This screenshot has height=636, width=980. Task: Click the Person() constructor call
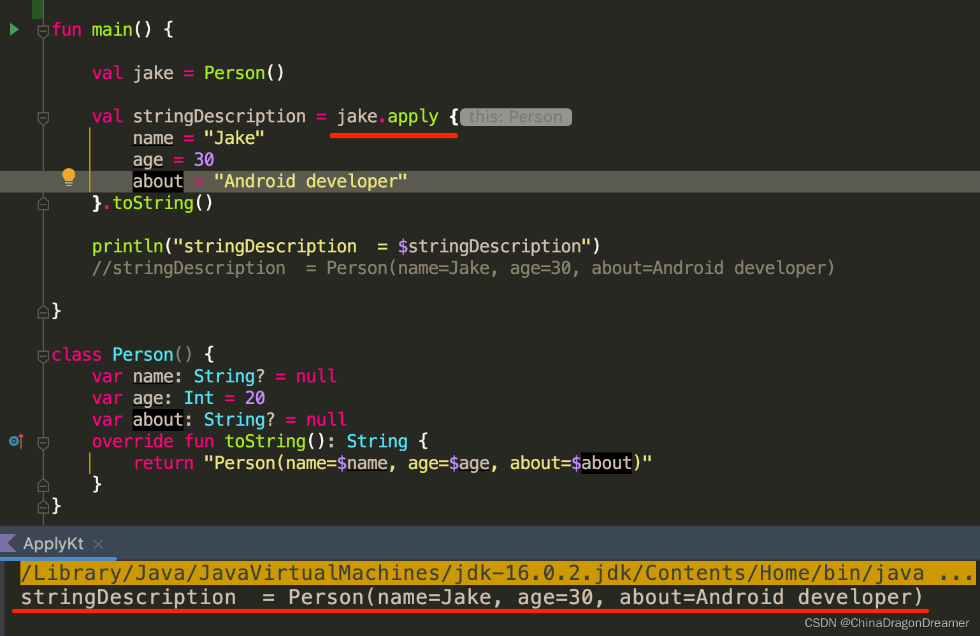pyautogui.click(x=244, y=73)
